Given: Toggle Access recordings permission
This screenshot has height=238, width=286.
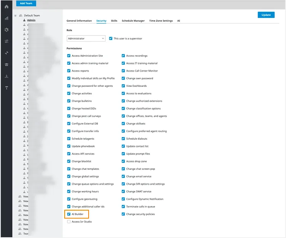Looking at the screenshot, I should pyautogui.click(x=123, y=56).
